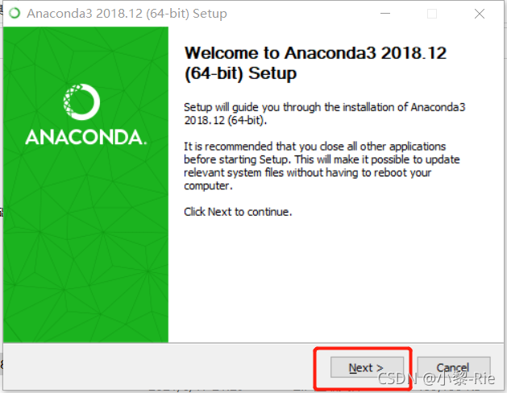Click the upper green banner above the logo
507x393 pixels.
pyautogui.click(x=85, y=53)
